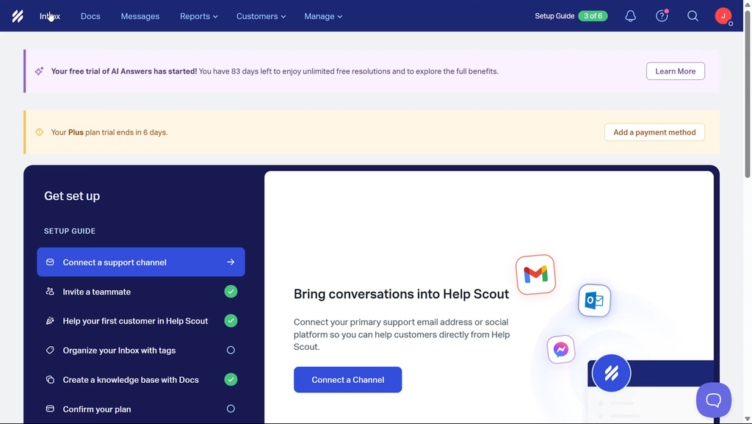Viewport: 752px width, 424px height.
Task: Open the help question mark icon
Action: (x=662, y=16)
